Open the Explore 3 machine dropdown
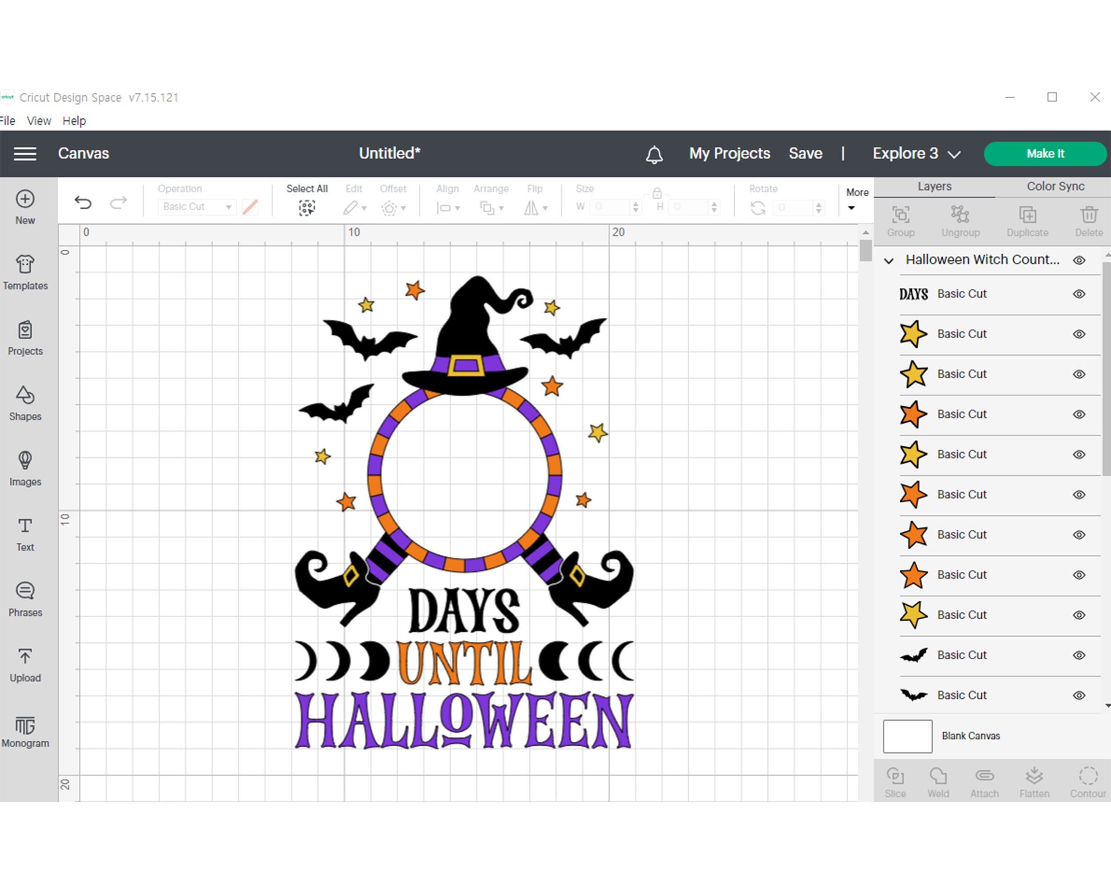Image resolution: width=1111 pixels, height=889 pixels. point(917,153)
